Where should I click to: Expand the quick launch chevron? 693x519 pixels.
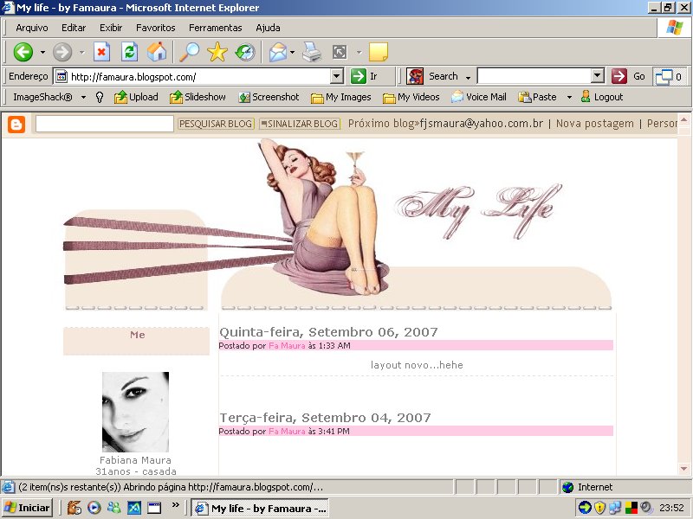[176, 505]
